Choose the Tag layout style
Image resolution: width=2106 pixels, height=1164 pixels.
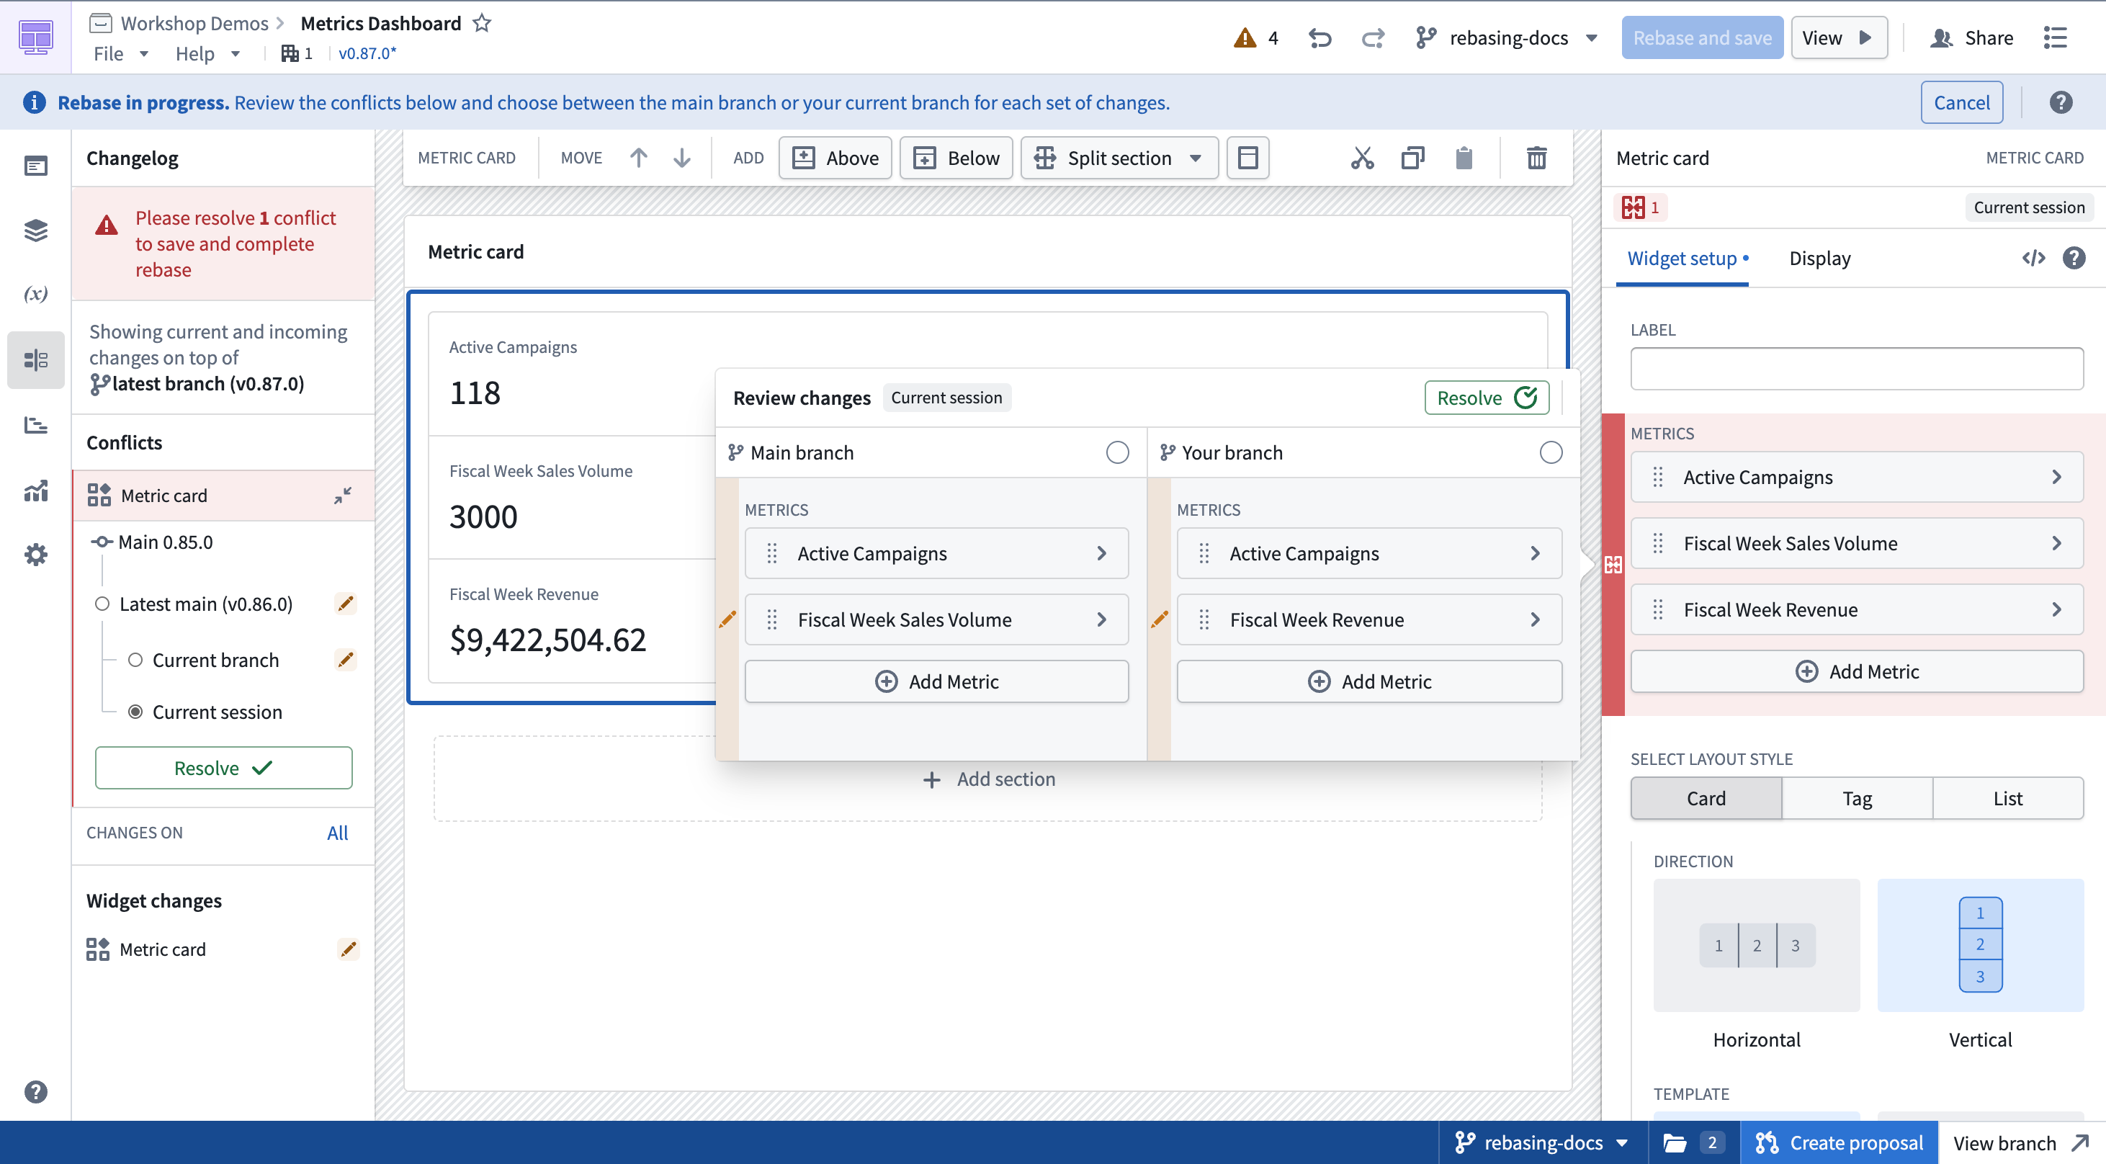click(x=1857, y=798)
